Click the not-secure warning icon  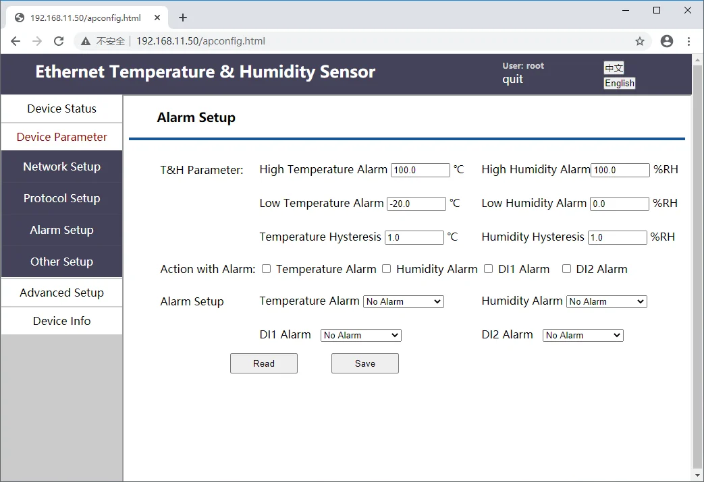86,41
